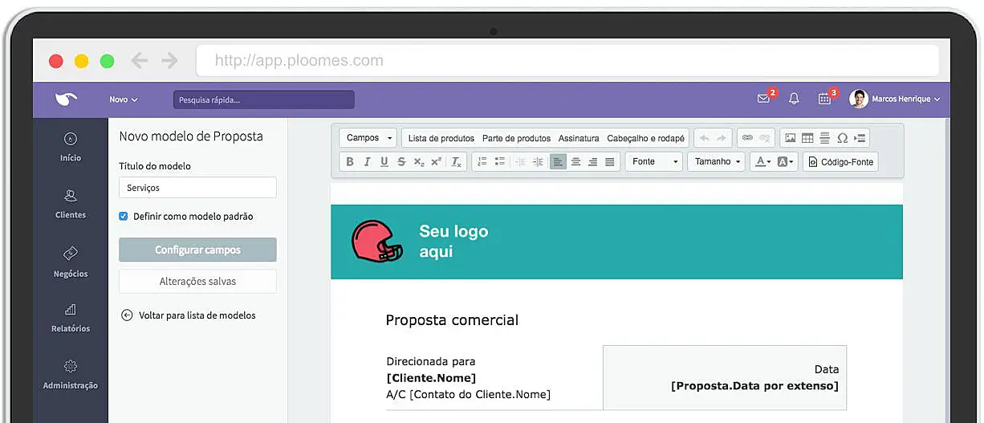984x423 pixels.
Task: Insert image into template
Action: (x=791, y=138)
